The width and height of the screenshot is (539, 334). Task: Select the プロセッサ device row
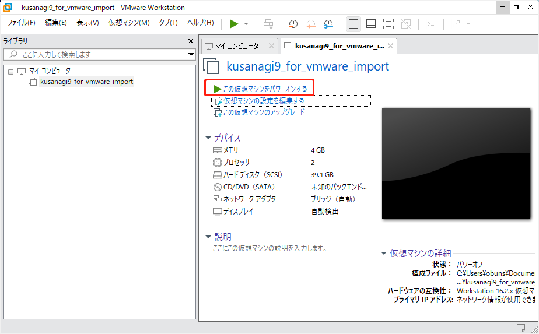coord(290,163)
